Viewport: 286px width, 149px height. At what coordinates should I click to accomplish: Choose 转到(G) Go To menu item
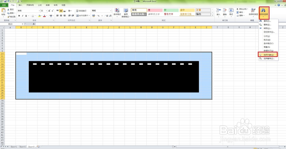pyautogui.click(x=268, y=28)
